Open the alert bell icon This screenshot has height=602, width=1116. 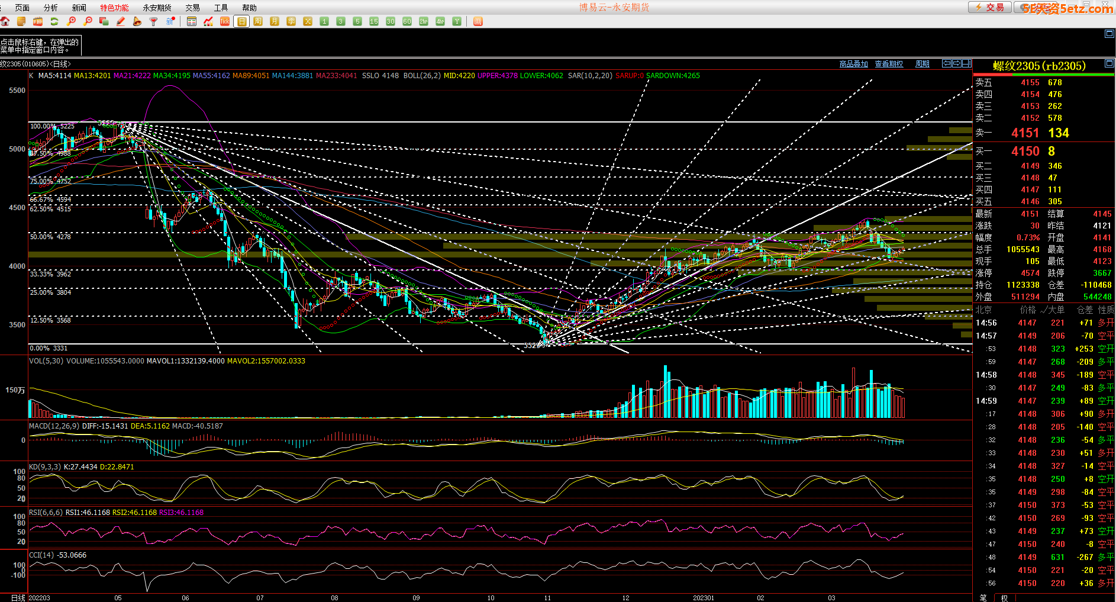point(137,21)
